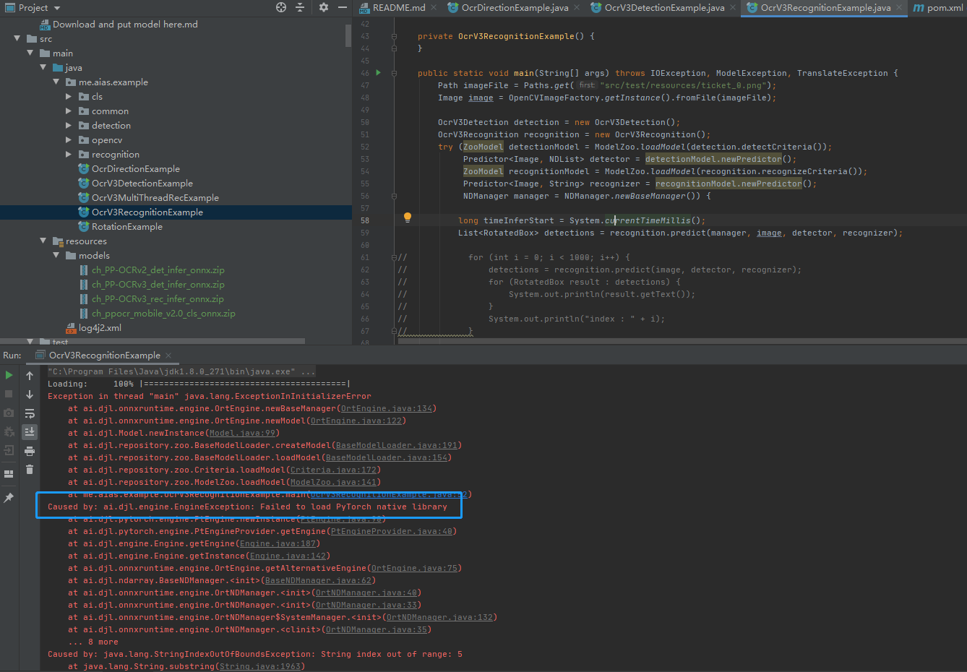Image resolution: width=967 pixels, height=672 pixels.
Task: Collapse the models folder
Action: pyautogui.click(x=56, y=255)
